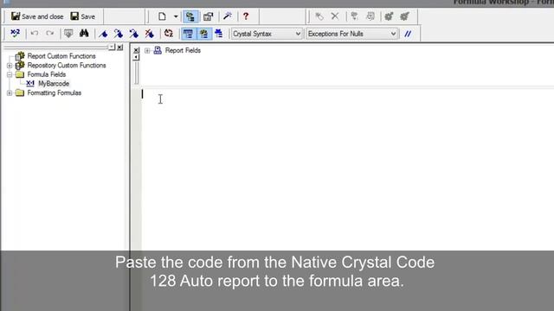Click the Formula Expert wand icon

pyautogui.click(x=228, y=16)
